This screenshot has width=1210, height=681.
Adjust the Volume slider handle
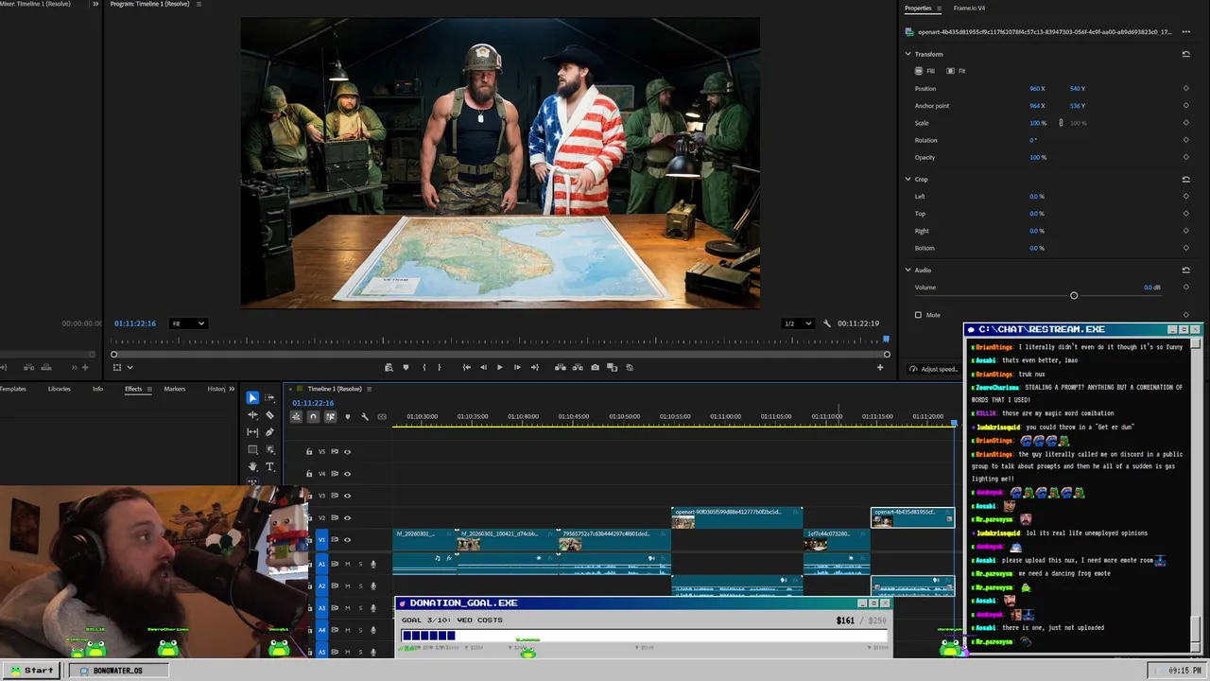1074,296
